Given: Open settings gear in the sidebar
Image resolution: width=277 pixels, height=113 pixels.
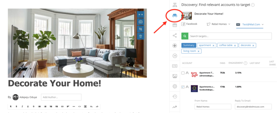Looking at the screenshot, I should 175,86.
